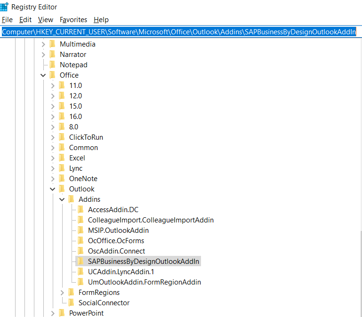The width and height of the screenshot is (362, 317).
Task: Select the OcOffice.OcForms key
Action: (x=116, y=241)
